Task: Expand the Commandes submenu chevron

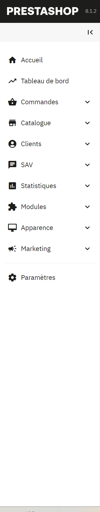Action: tap(87, 102)
